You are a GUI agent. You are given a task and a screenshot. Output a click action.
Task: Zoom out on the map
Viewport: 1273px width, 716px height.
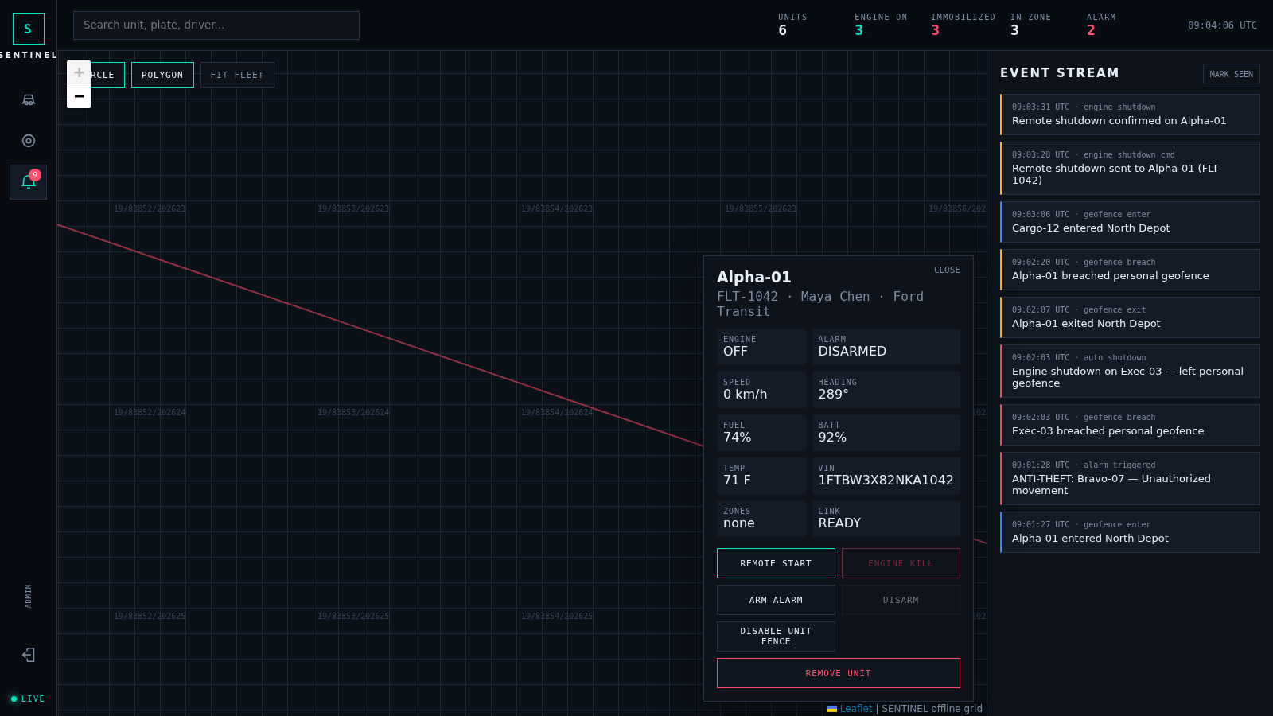(79, 96)
